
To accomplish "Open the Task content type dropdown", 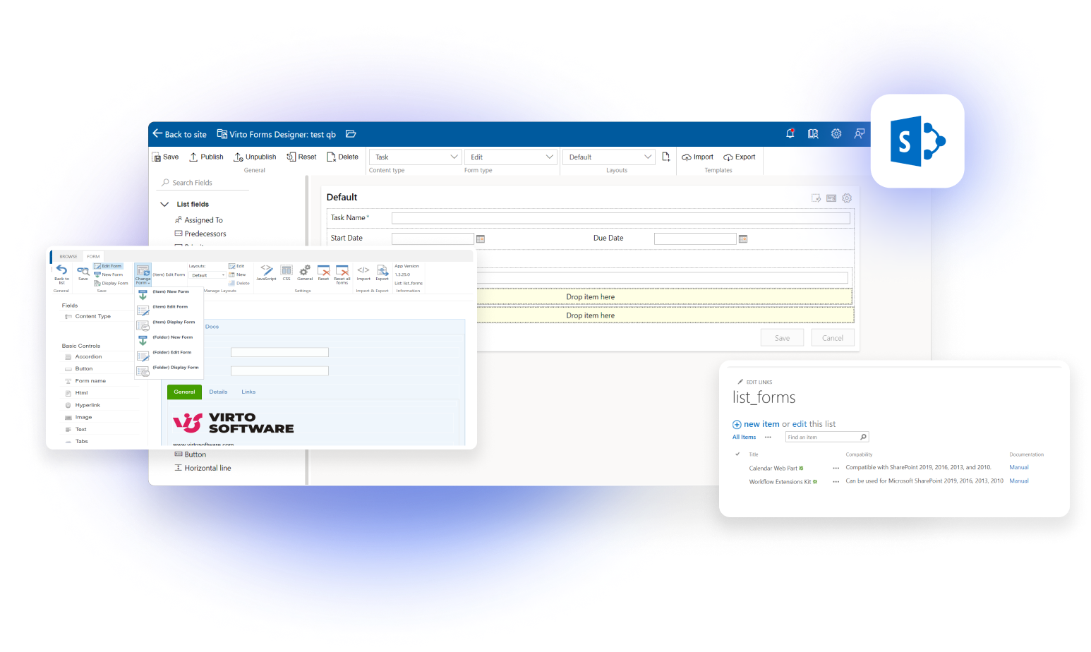I will click(415, 157).
